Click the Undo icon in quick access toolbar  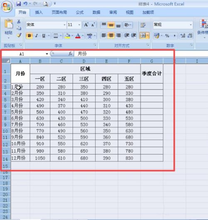[25, 4]
